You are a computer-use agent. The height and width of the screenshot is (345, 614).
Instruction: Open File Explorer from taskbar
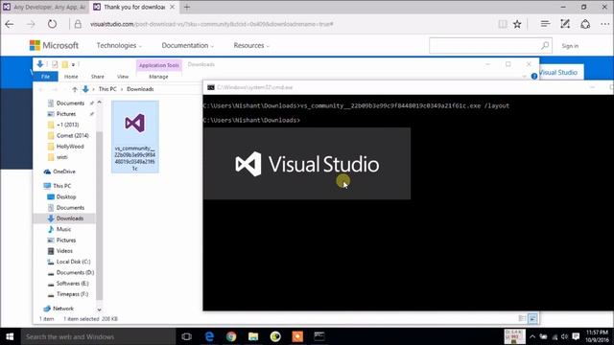pyautogui.click(x=253, y=336)
